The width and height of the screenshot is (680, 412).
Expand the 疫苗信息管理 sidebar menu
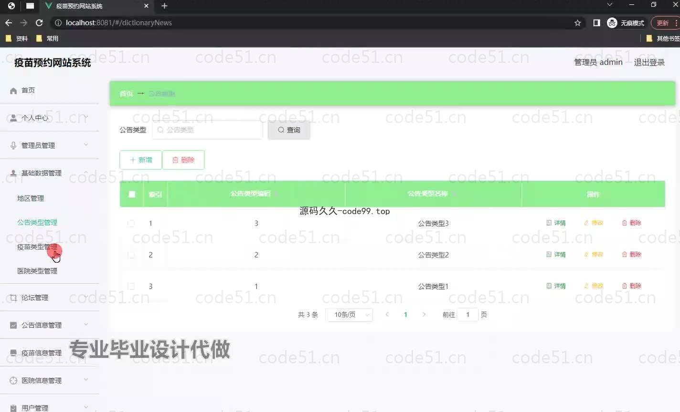50,353
